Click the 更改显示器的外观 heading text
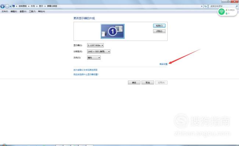Viewport: 239px width, 146px height. [x=84, y=18]
